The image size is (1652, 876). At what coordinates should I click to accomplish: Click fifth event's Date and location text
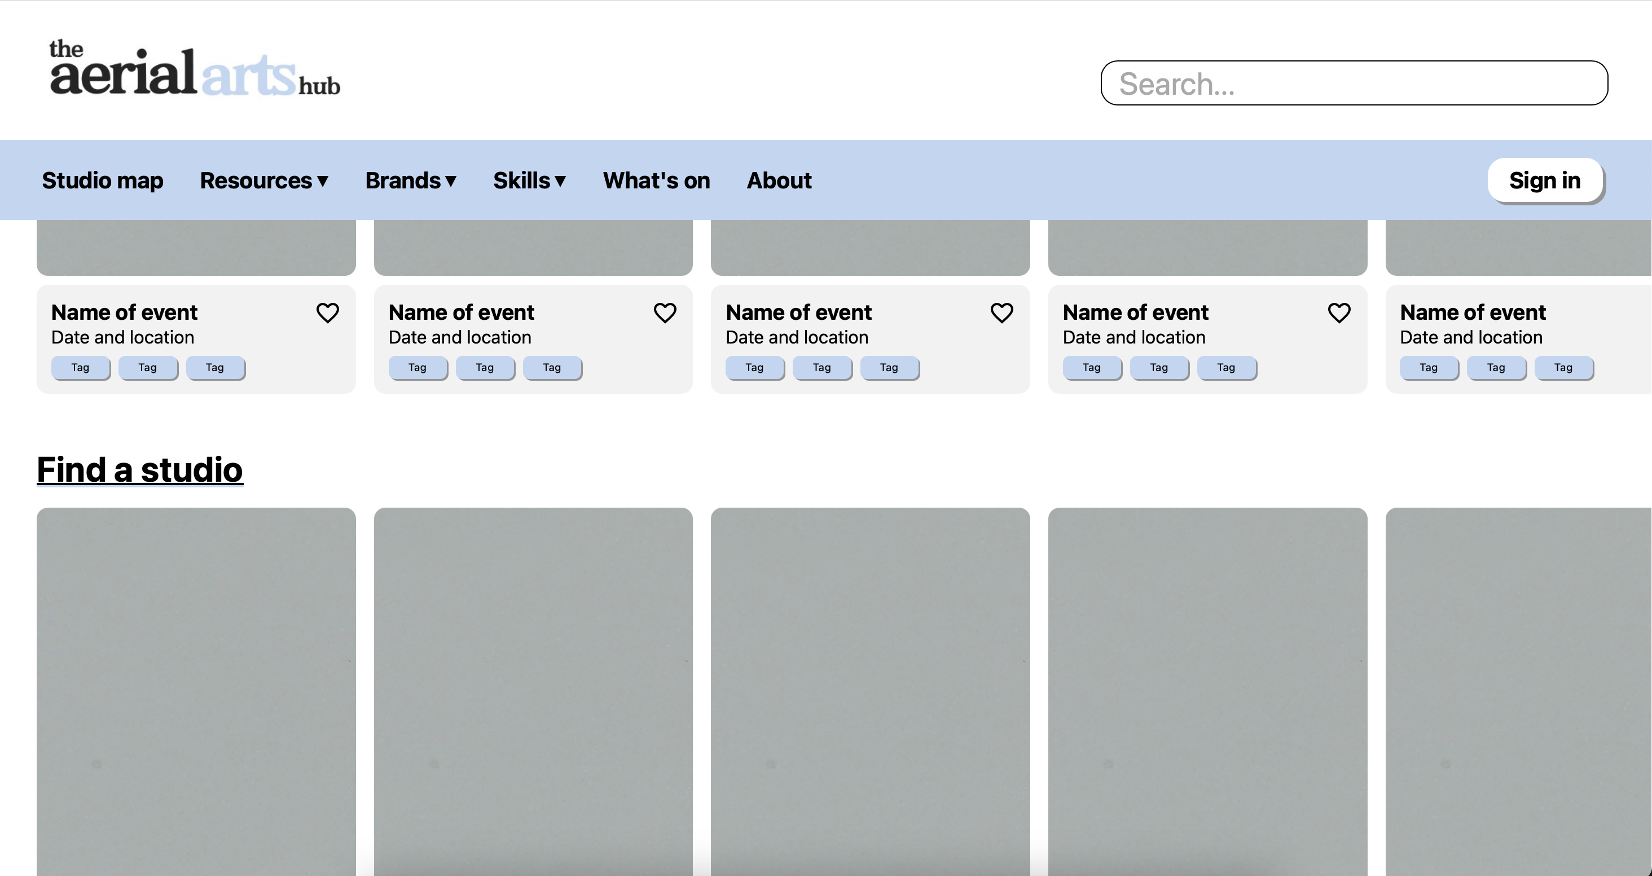[x=1472, y=337]
